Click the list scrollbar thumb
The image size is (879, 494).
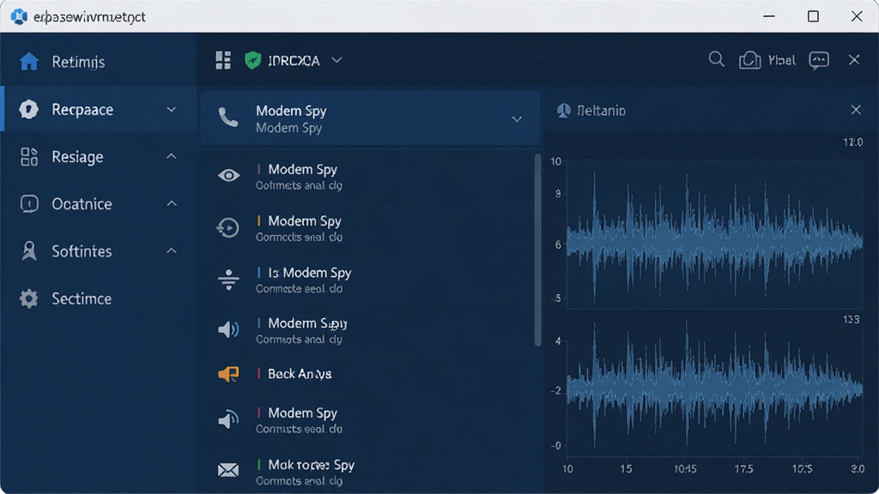pos(537,250)
